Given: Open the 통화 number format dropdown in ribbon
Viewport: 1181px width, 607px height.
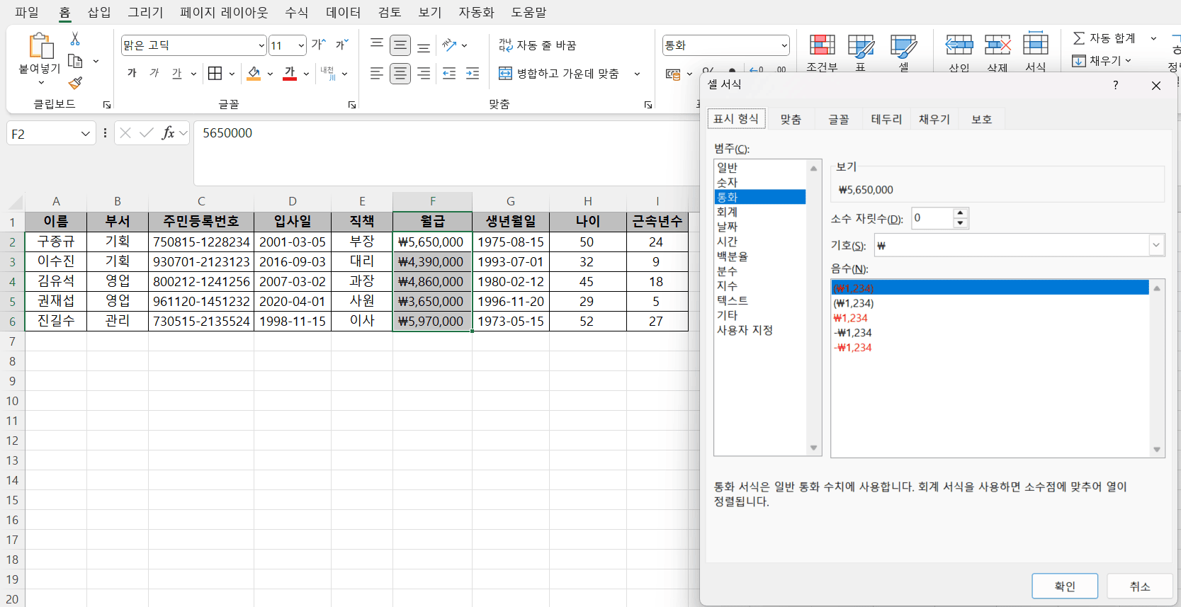Looking at the screenshot, I should click(x=784, y=45).
